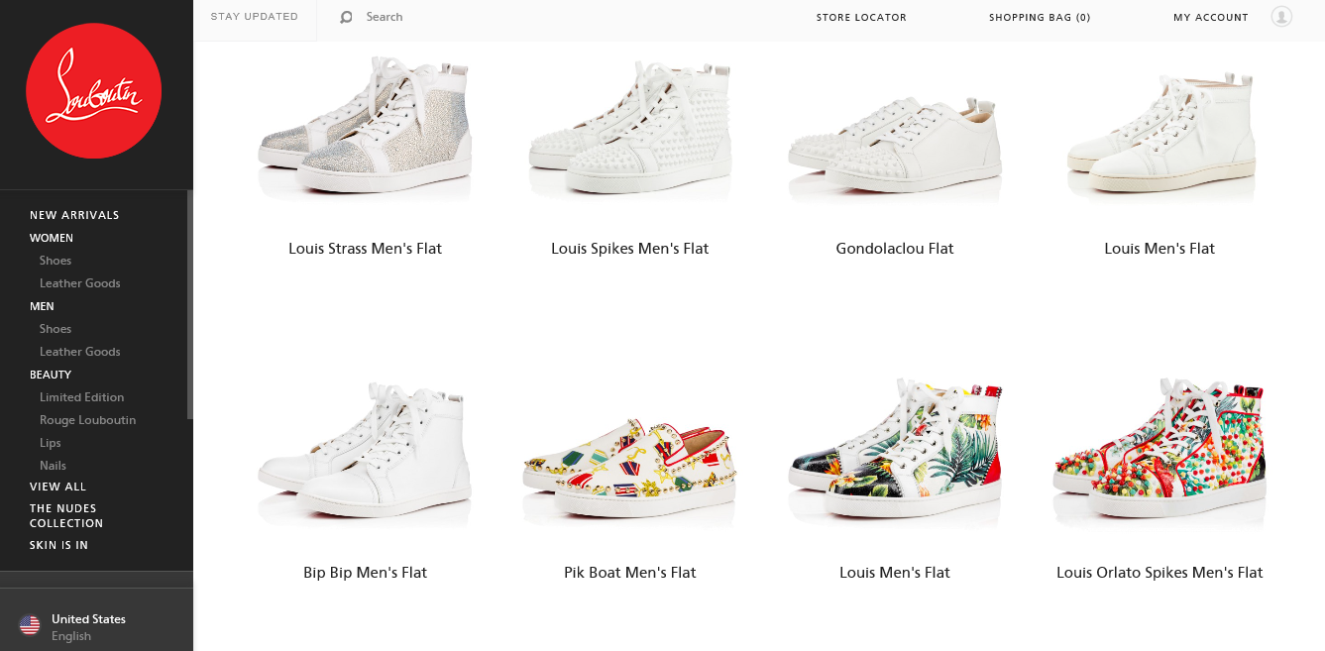Viewport: 1325px width, 651px height.
Task: Open Leather Goods under the Men section
Action: tap(80, 352)
